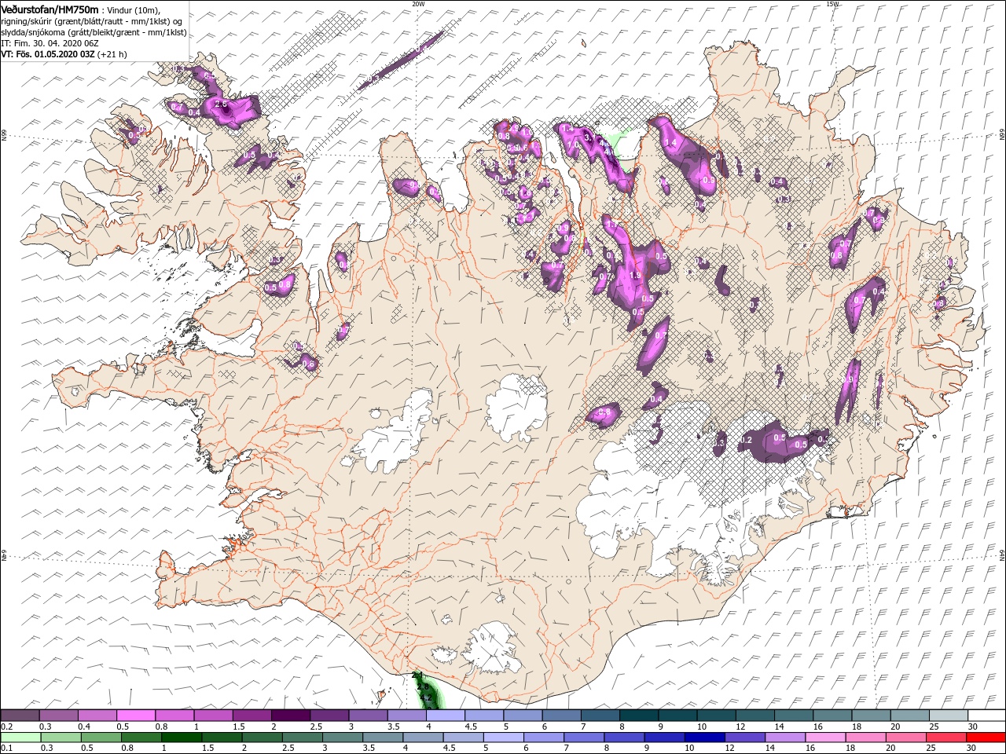
Task: Click the 2.6 snowfall value in Westfjords
Action: [x=221, y=104]
